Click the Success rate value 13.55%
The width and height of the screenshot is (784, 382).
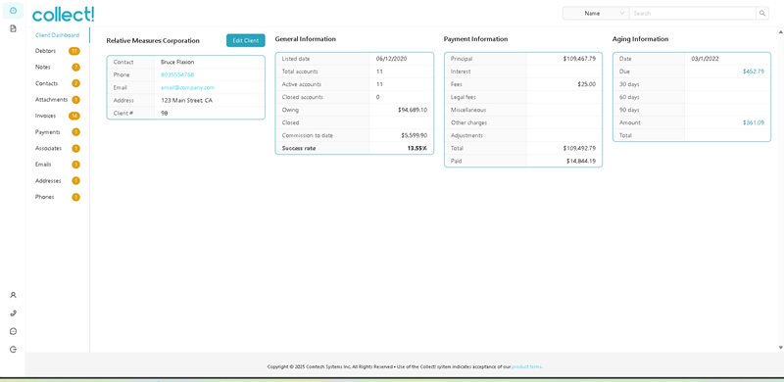417,148
